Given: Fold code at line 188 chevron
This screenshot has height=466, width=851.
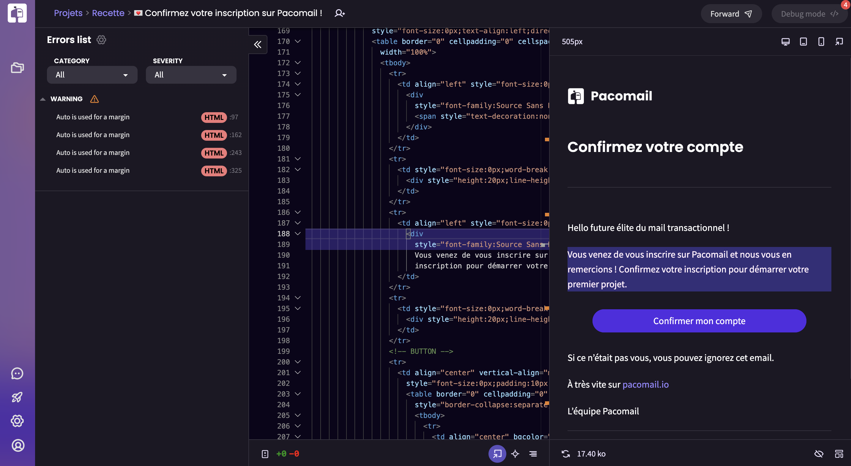Looking at the screenshot, I should (x=298, y=234).
